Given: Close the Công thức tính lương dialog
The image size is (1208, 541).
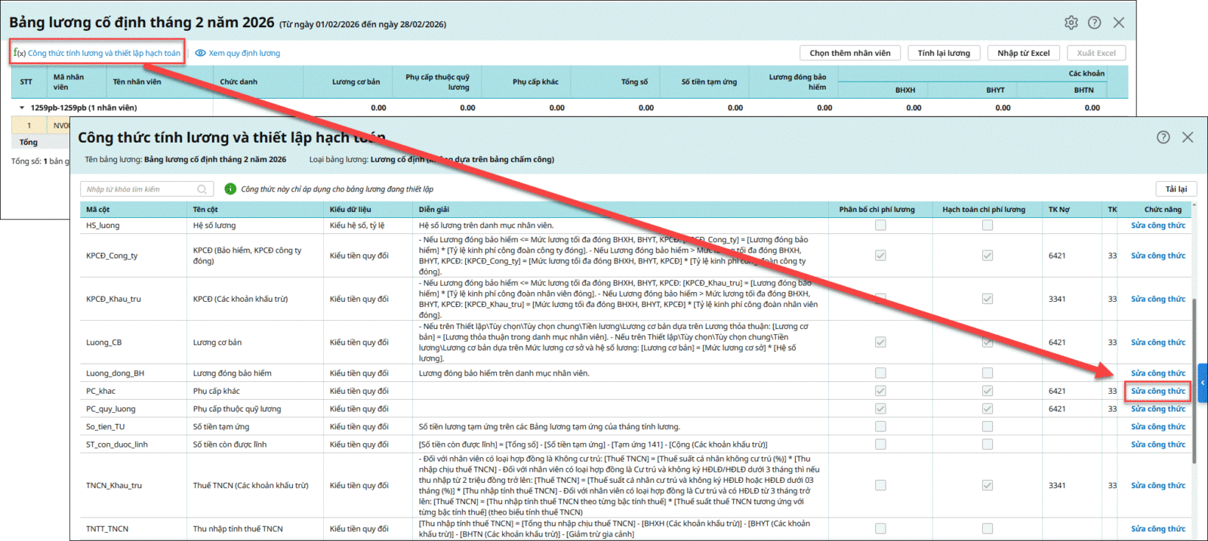Looking at the screenshot, I should [x=1188, y=137].
